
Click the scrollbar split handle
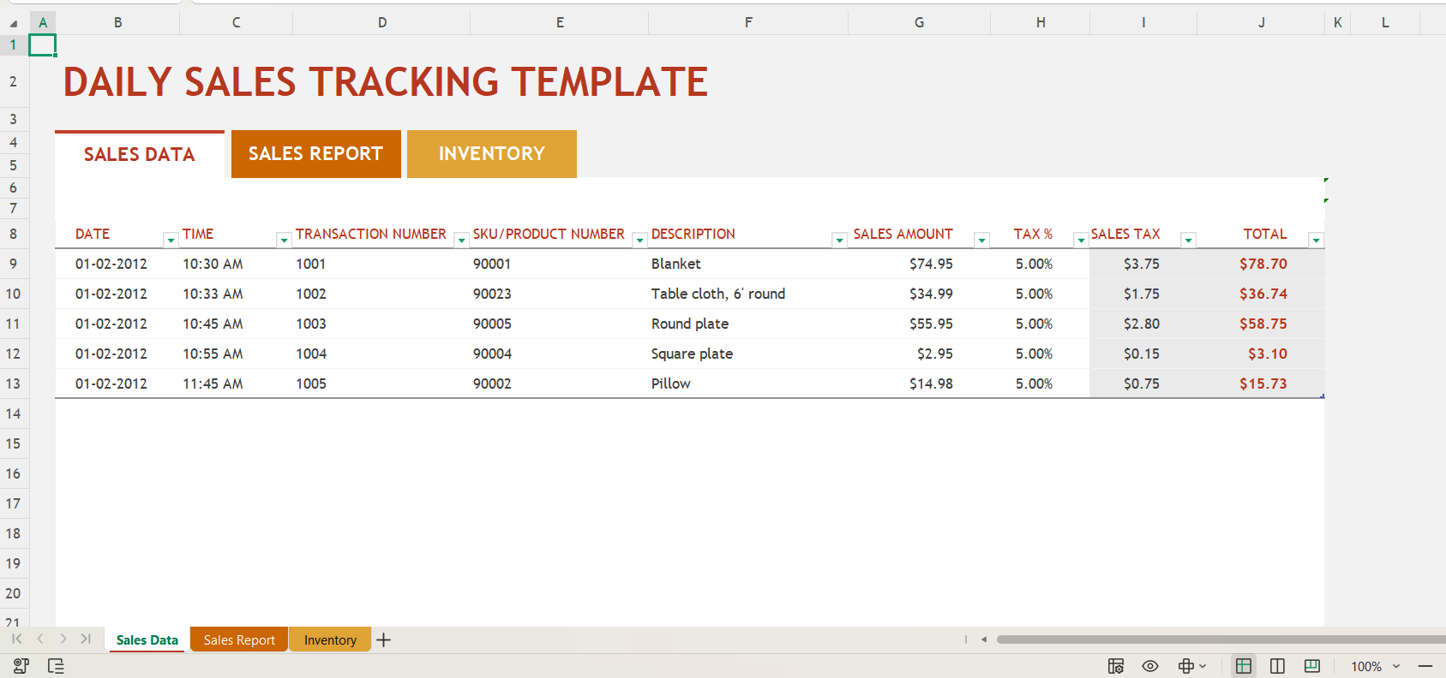966,639
